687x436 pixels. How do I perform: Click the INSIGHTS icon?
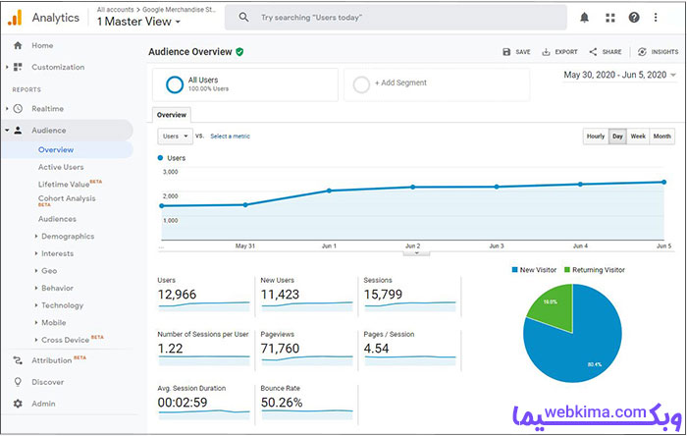pos(642,52)
